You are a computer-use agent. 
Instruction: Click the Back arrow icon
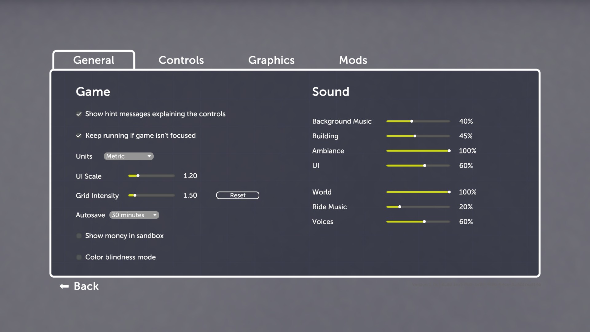64,286
